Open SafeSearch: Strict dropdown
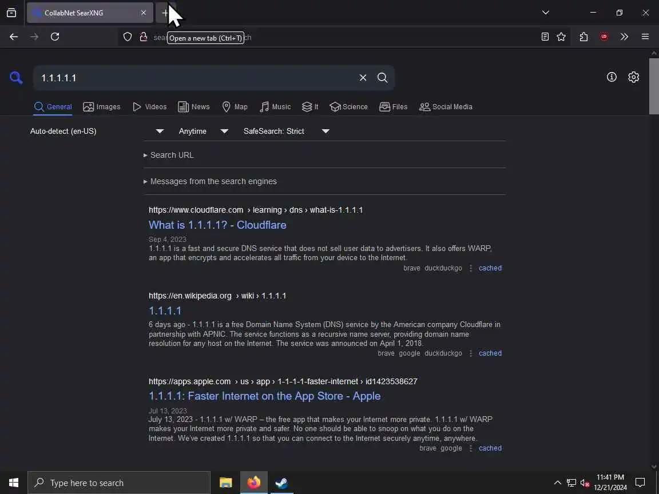Viewport: 659px width, 494px height. 286,131
